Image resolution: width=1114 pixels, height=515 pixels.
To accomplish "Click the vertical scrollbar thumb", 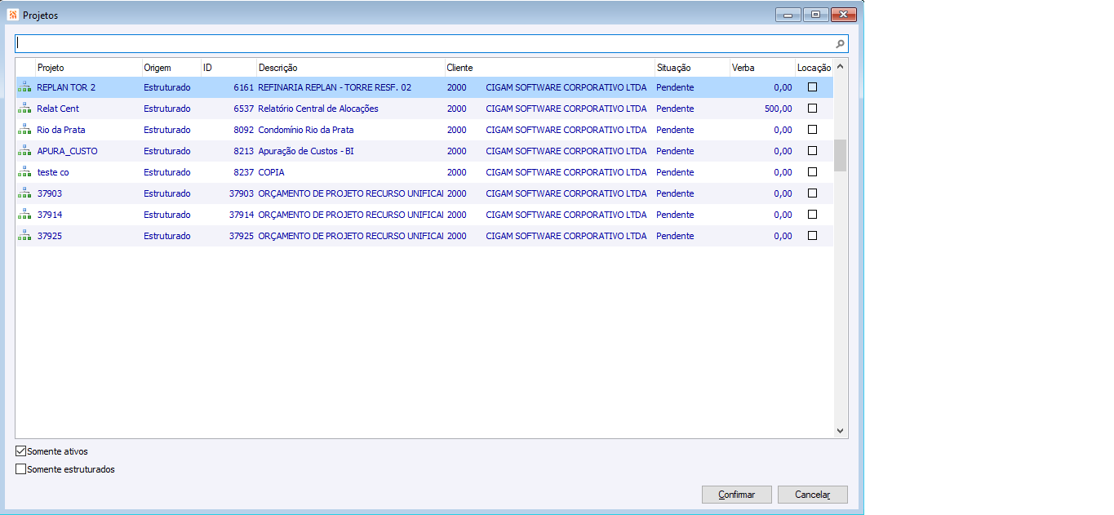I will (x=841, y=155).
